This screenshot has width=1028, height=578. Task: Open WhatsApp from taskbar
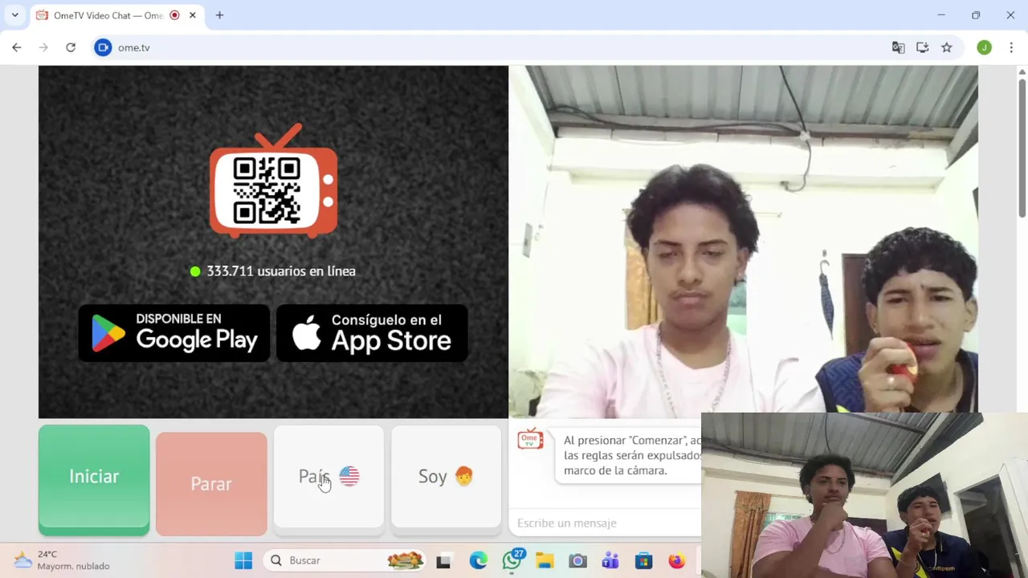tap(512, 561)
